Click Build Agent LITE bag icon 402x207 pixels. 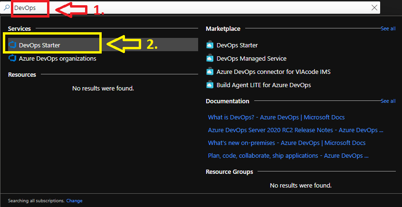coord(210,85)
